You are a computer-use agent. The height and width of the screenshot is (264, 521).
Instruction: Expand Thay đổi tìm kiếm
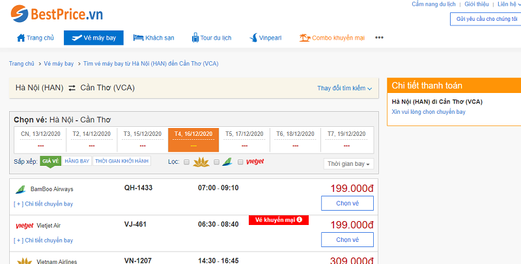(345, 88)
